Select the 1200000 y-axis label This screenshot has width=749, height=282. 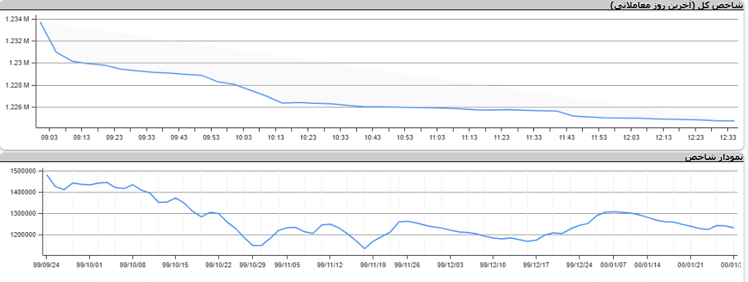pos(21,235)
